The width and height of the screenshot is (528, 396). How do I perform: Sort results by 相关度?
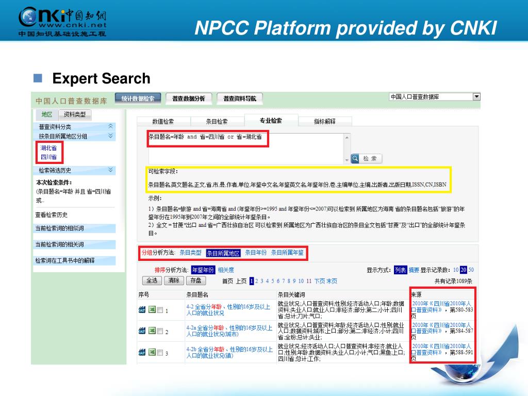(x=226, y=270)
